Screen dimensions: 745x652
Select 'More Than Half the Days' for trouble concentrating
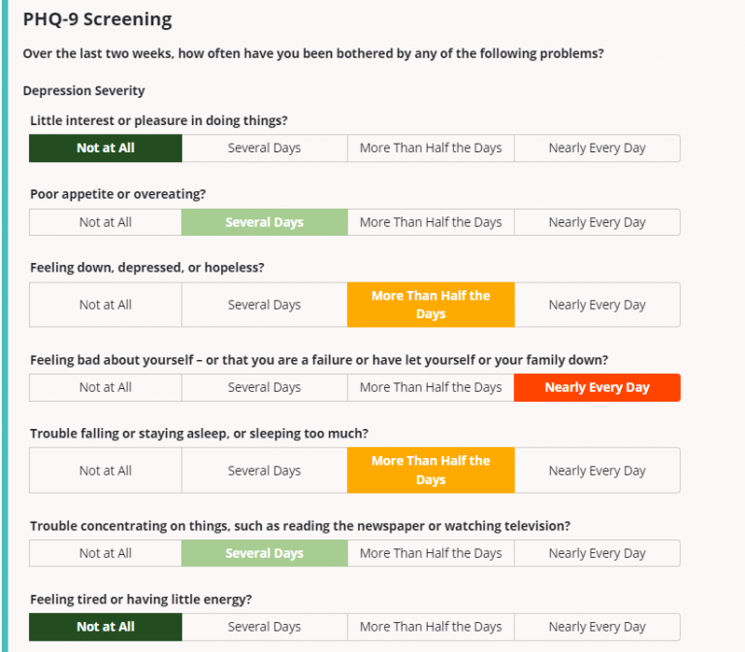coord(431,553)
